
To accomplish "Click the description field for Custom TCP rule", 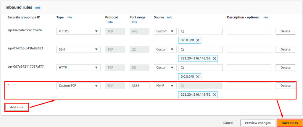I will click(x=249, y=86).
